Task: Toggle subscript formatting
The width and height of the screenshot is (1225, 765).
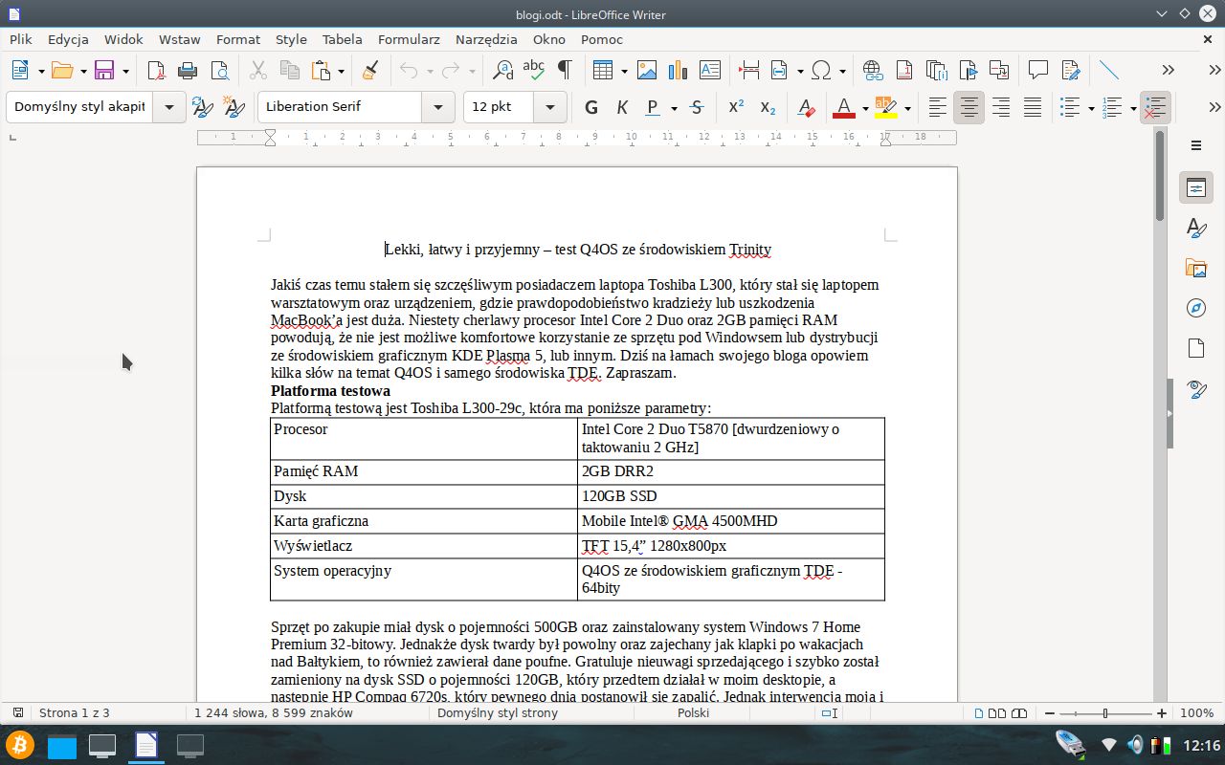Action: (768, 107)
